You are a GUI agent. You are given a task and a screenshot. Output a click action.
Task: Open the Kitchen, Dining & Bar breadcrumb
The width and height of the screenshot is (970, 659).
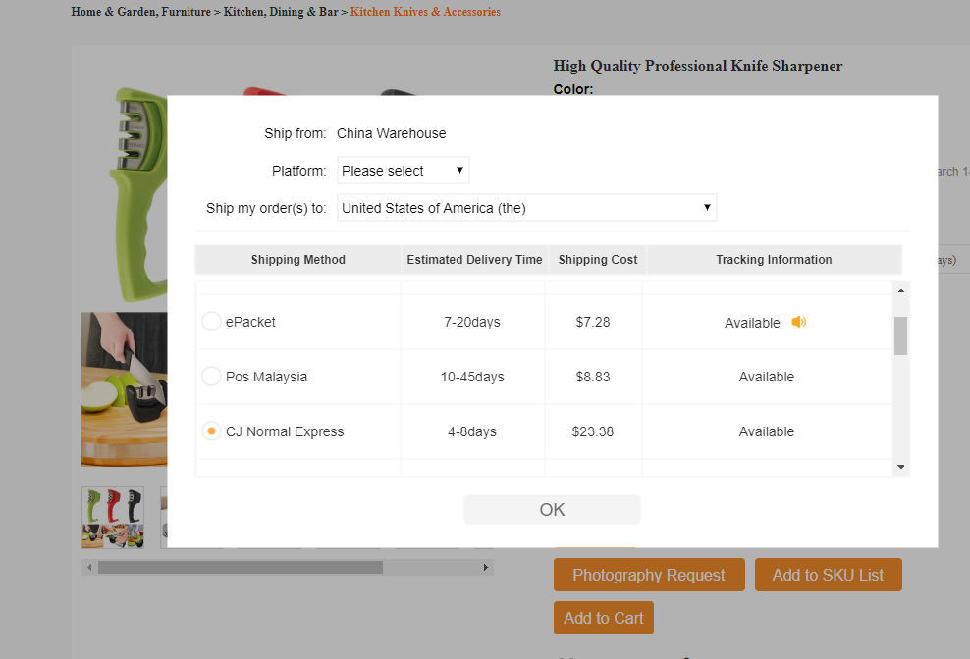[x=280, y=12]
